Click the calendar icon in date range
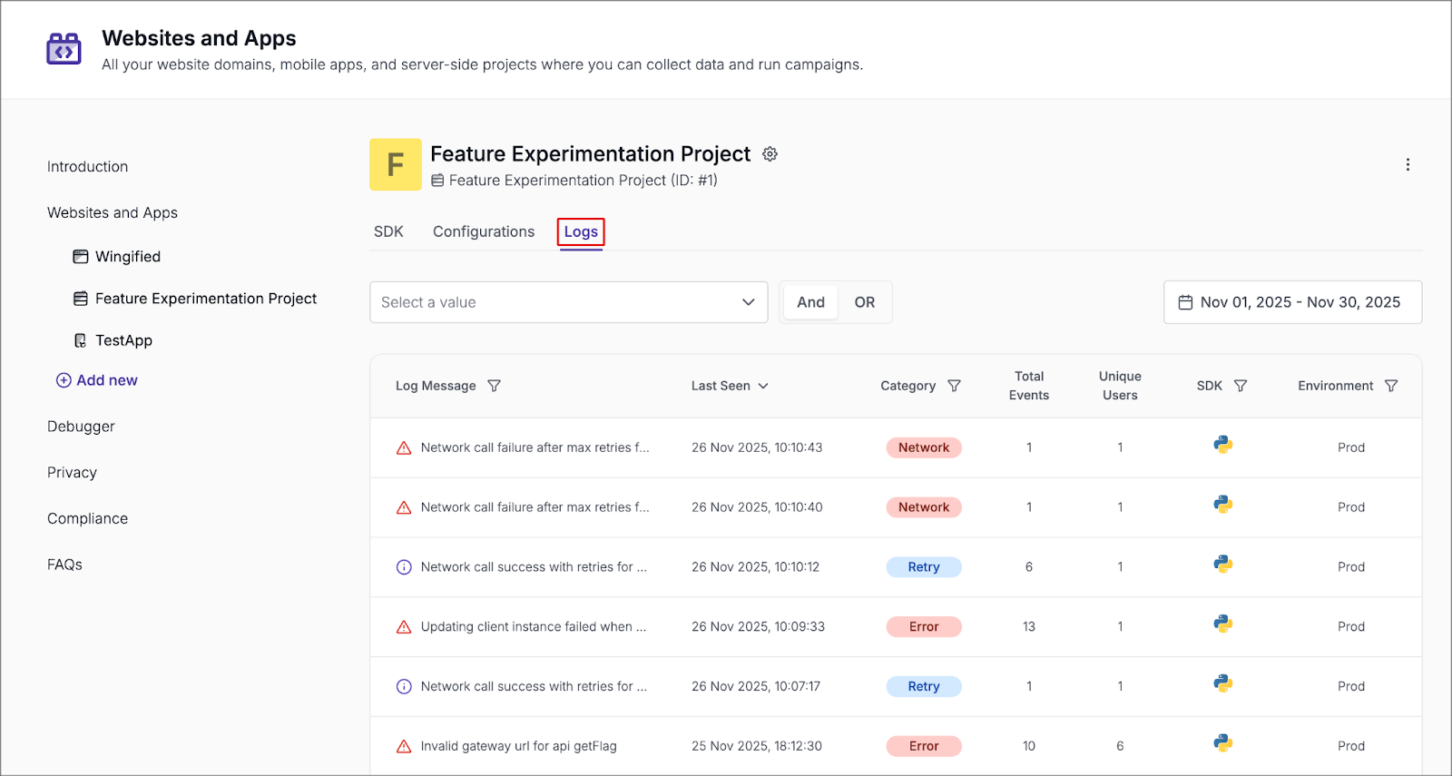Viewport: 1452px width, 776px height. click(x=1185, y=302)
